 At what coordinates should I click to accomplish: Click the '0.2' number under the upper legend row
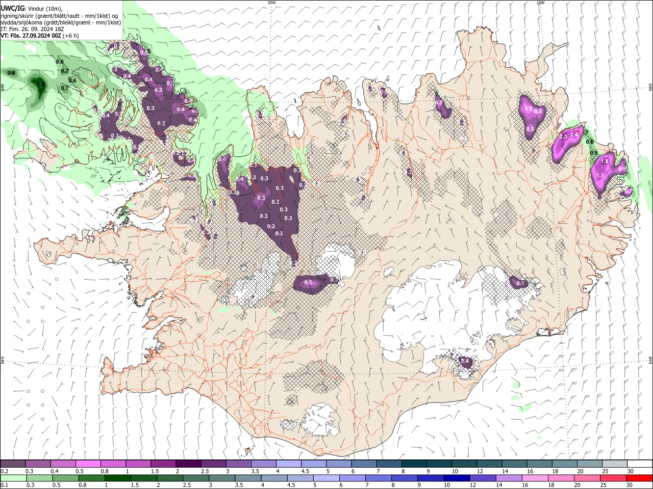(5, 471)
